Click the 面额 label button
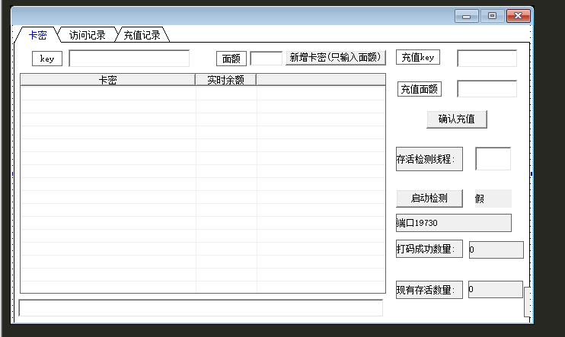Viewport: 565px width, 337px height. tap(231, 59)
